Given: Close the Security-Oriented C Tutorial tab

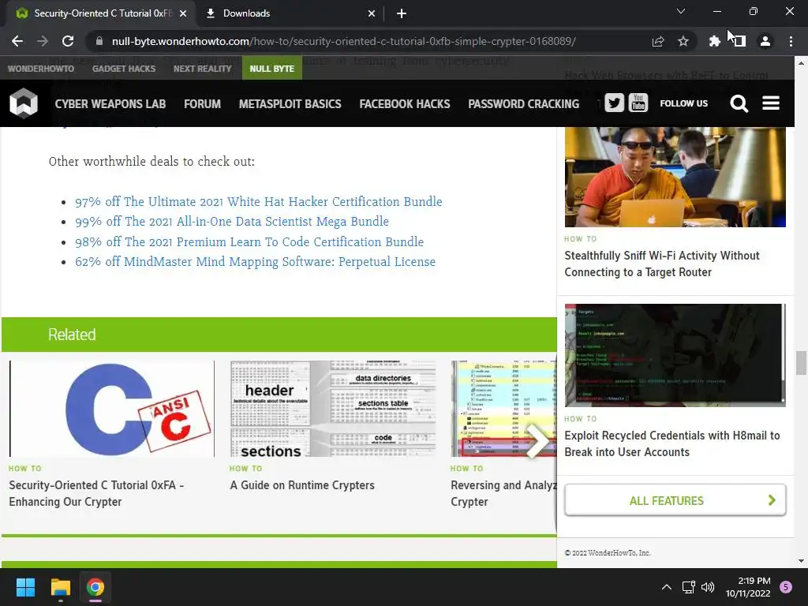Looking at the screenshot, I should pos(183,13).
